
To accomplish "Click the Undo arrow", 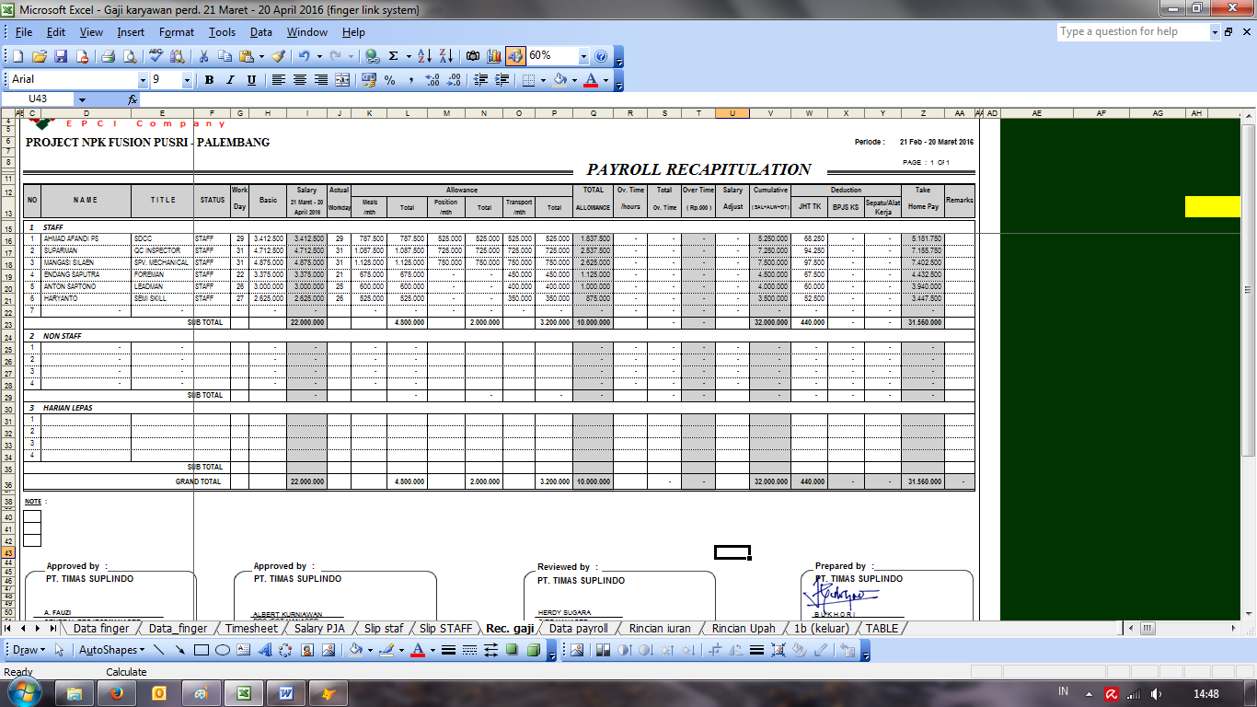I will (x=303, y=56).
